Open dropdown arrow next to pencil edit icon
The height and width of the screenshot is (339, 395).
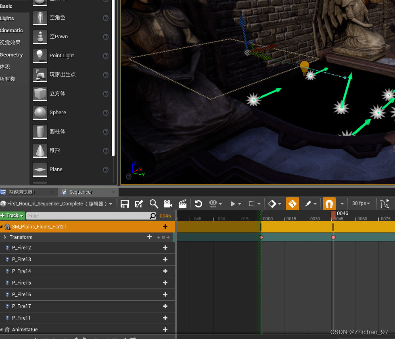pyautogui.click(x=315, y=204)
